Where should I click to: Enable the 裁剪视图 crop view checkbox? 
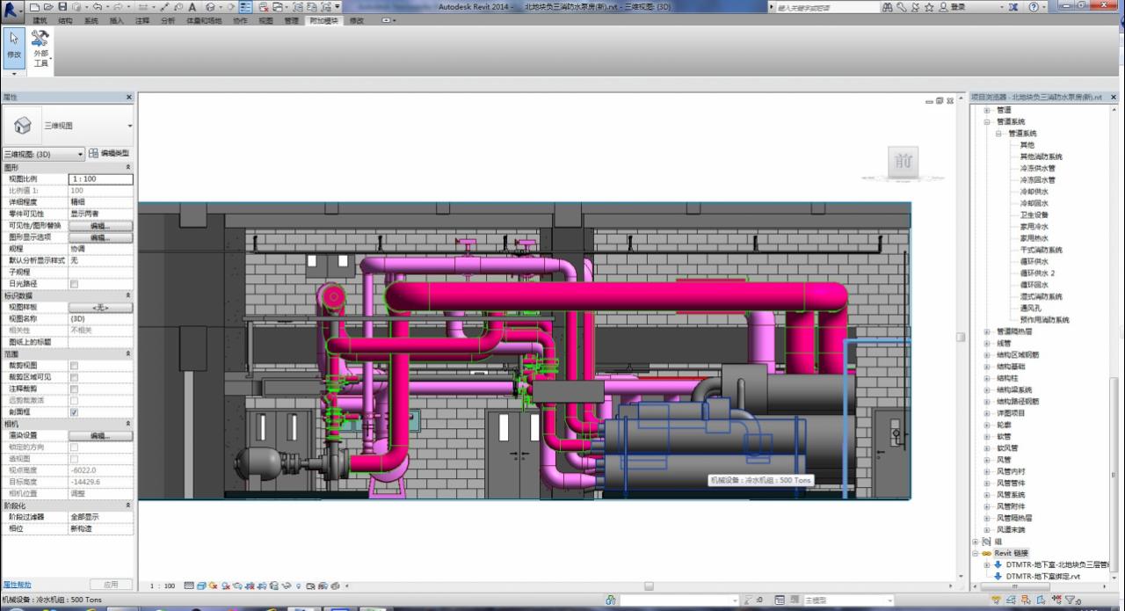74,366
